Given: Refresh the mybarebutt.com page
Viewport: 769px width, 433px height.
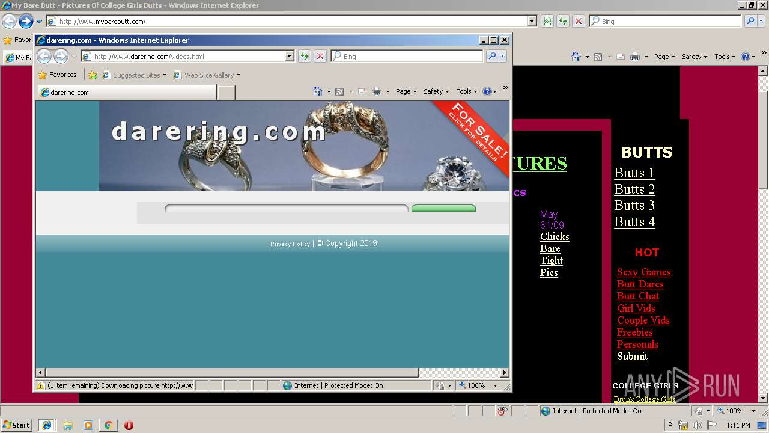Looking at the screenshot, I should pos(563,21).
